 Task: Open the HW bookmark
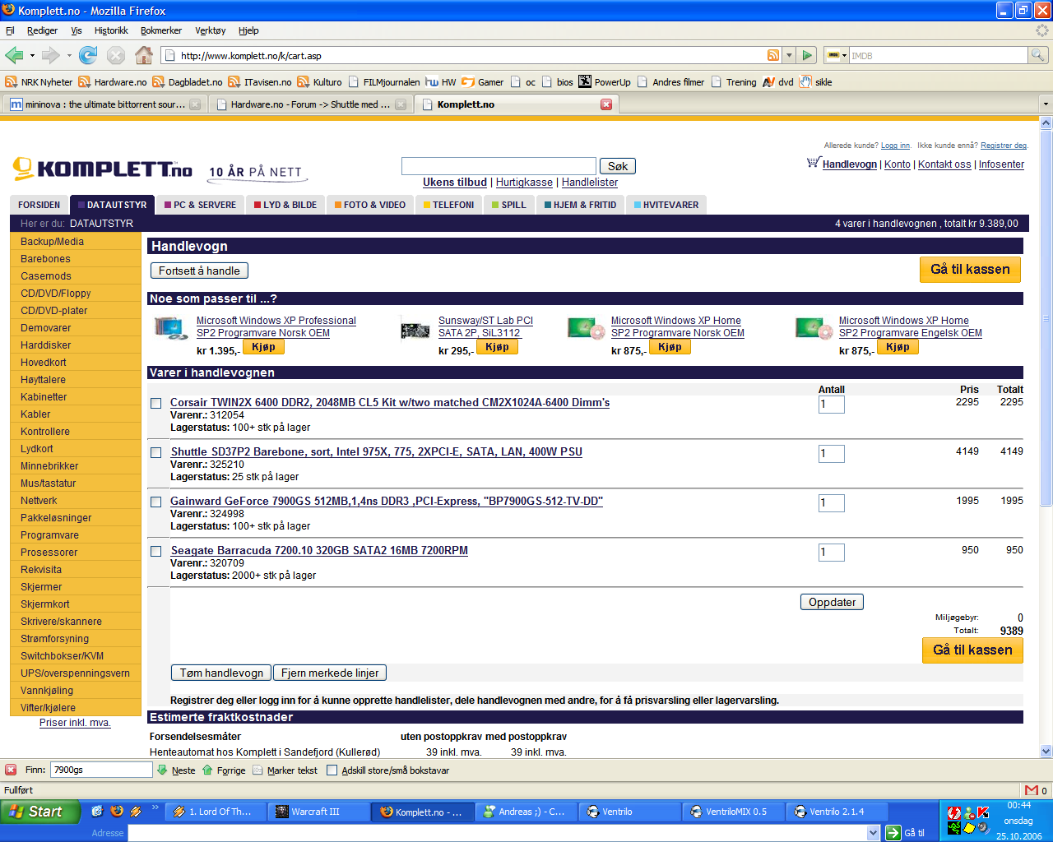(441, 81)
